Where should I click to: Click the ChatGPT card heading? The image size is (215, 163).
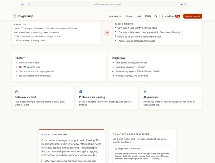click(21, 58)
